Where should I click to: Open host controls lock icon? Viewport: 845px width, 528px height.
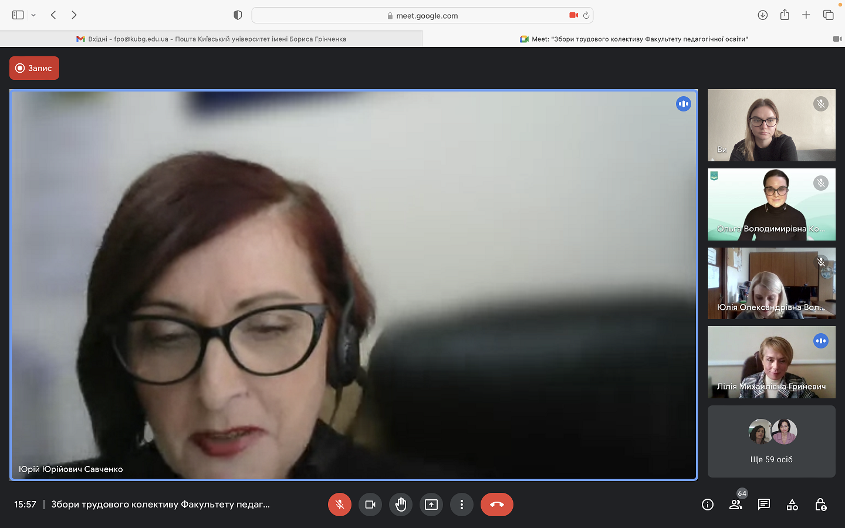pos(820,505)
